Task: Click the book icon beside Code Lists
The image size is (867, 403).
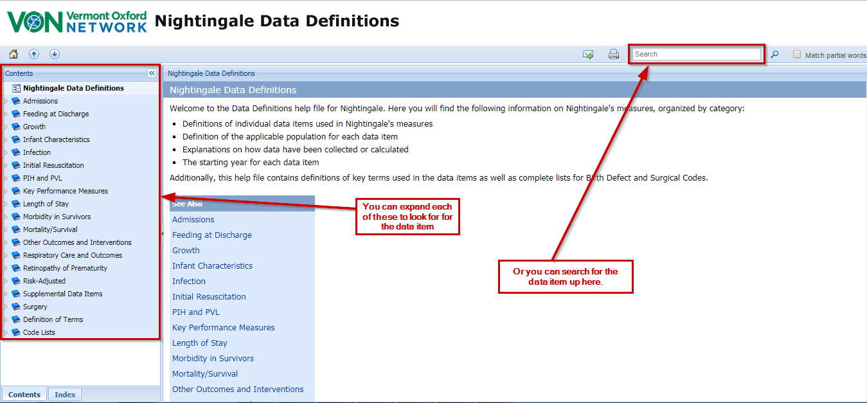Action: [16, 332]
